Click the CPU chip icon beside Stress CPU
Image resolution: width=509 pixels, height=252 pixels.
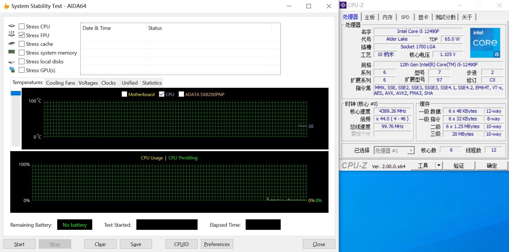[12, 26]
